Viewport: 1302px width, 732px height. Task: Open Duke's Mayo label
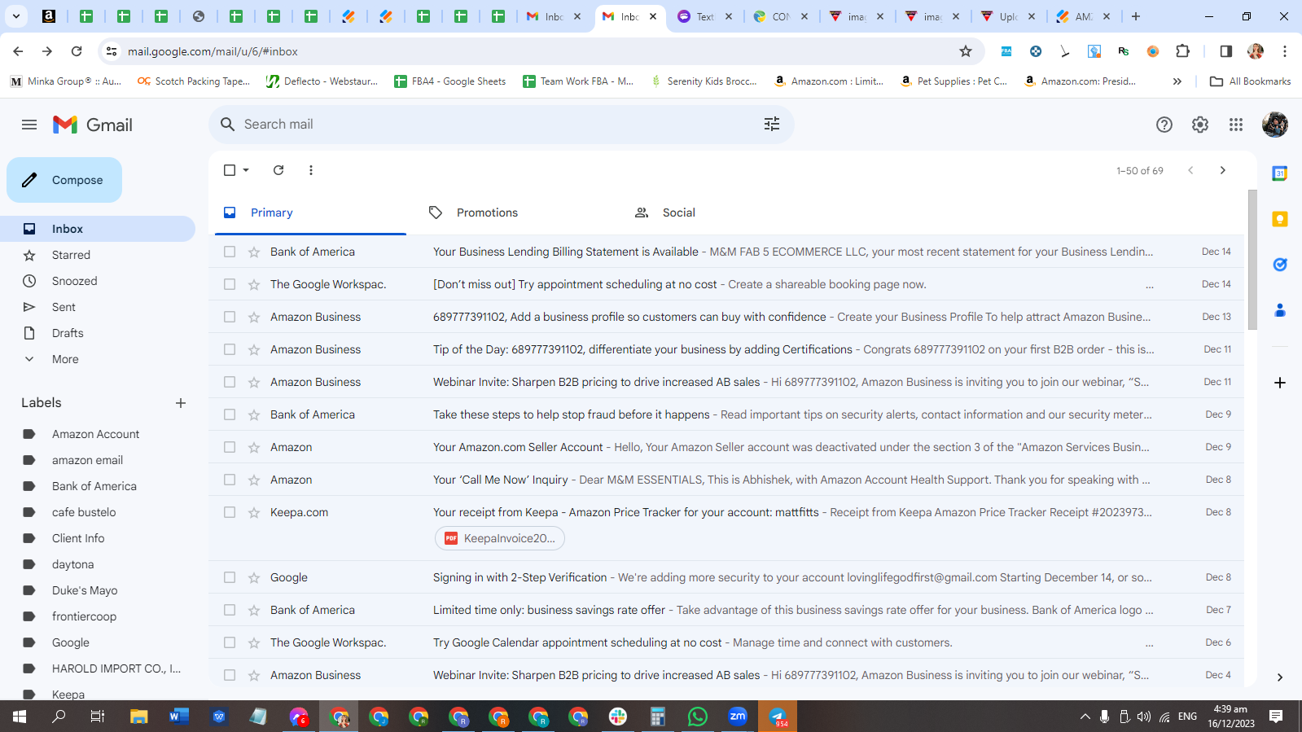pyautogui.click(x=85, y=590)
